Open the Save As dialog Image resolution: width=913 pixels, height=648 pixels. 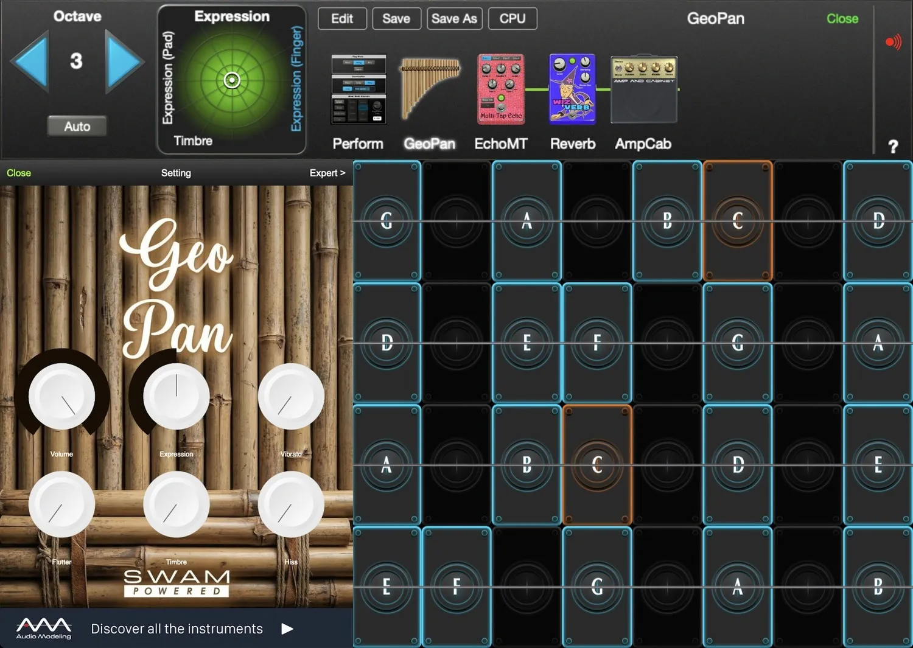tap(454, 18)
